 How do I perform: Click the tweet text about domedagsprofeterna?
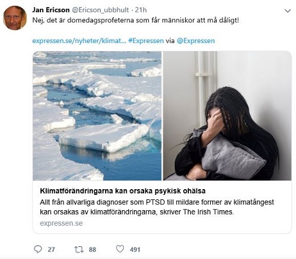click(136, 21)
